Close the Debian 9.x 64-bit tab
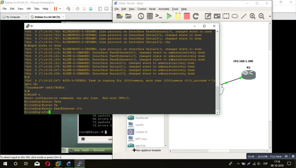 point(63,17)
